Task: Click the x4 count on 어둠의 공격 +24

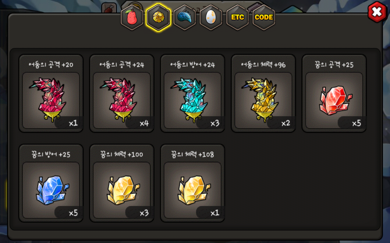Action: pyautogui.click(x=144, y=123)
